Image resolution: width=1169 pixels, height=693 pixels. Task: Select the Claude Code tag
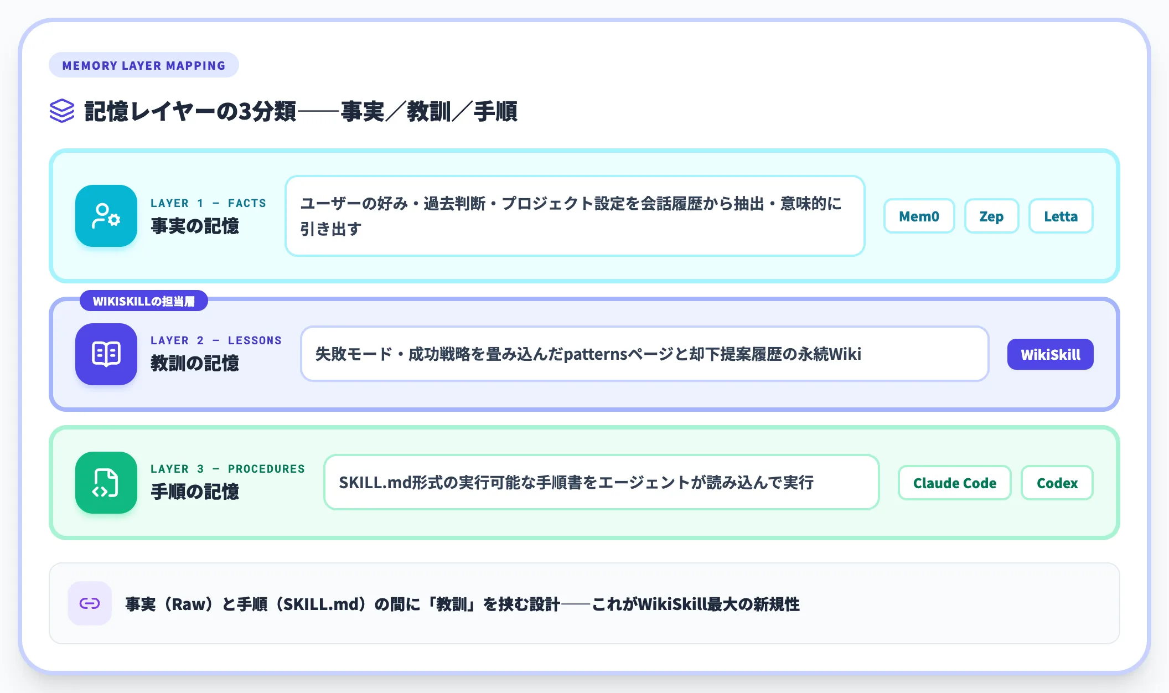coord(955,483)
